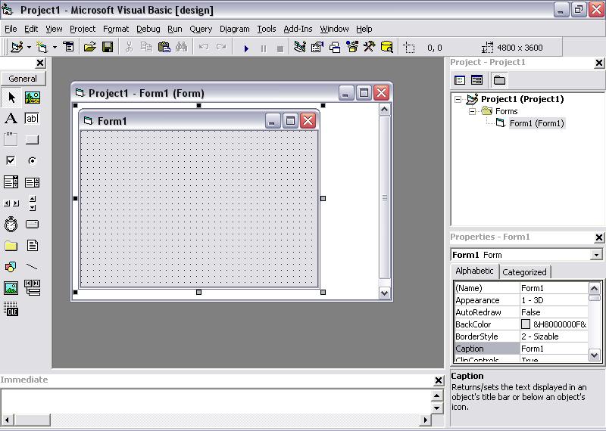Click the General toolbox tab button
606x431 pixels.
[x=23, y=79]
